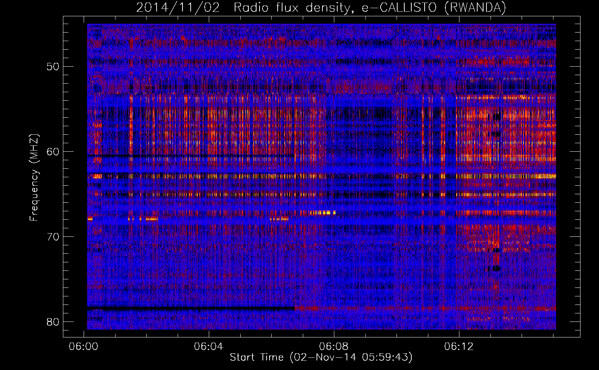Viewport: 599px width, 370px height.
Task: Click the '06:04' time tick label
Action: point(209,347)
